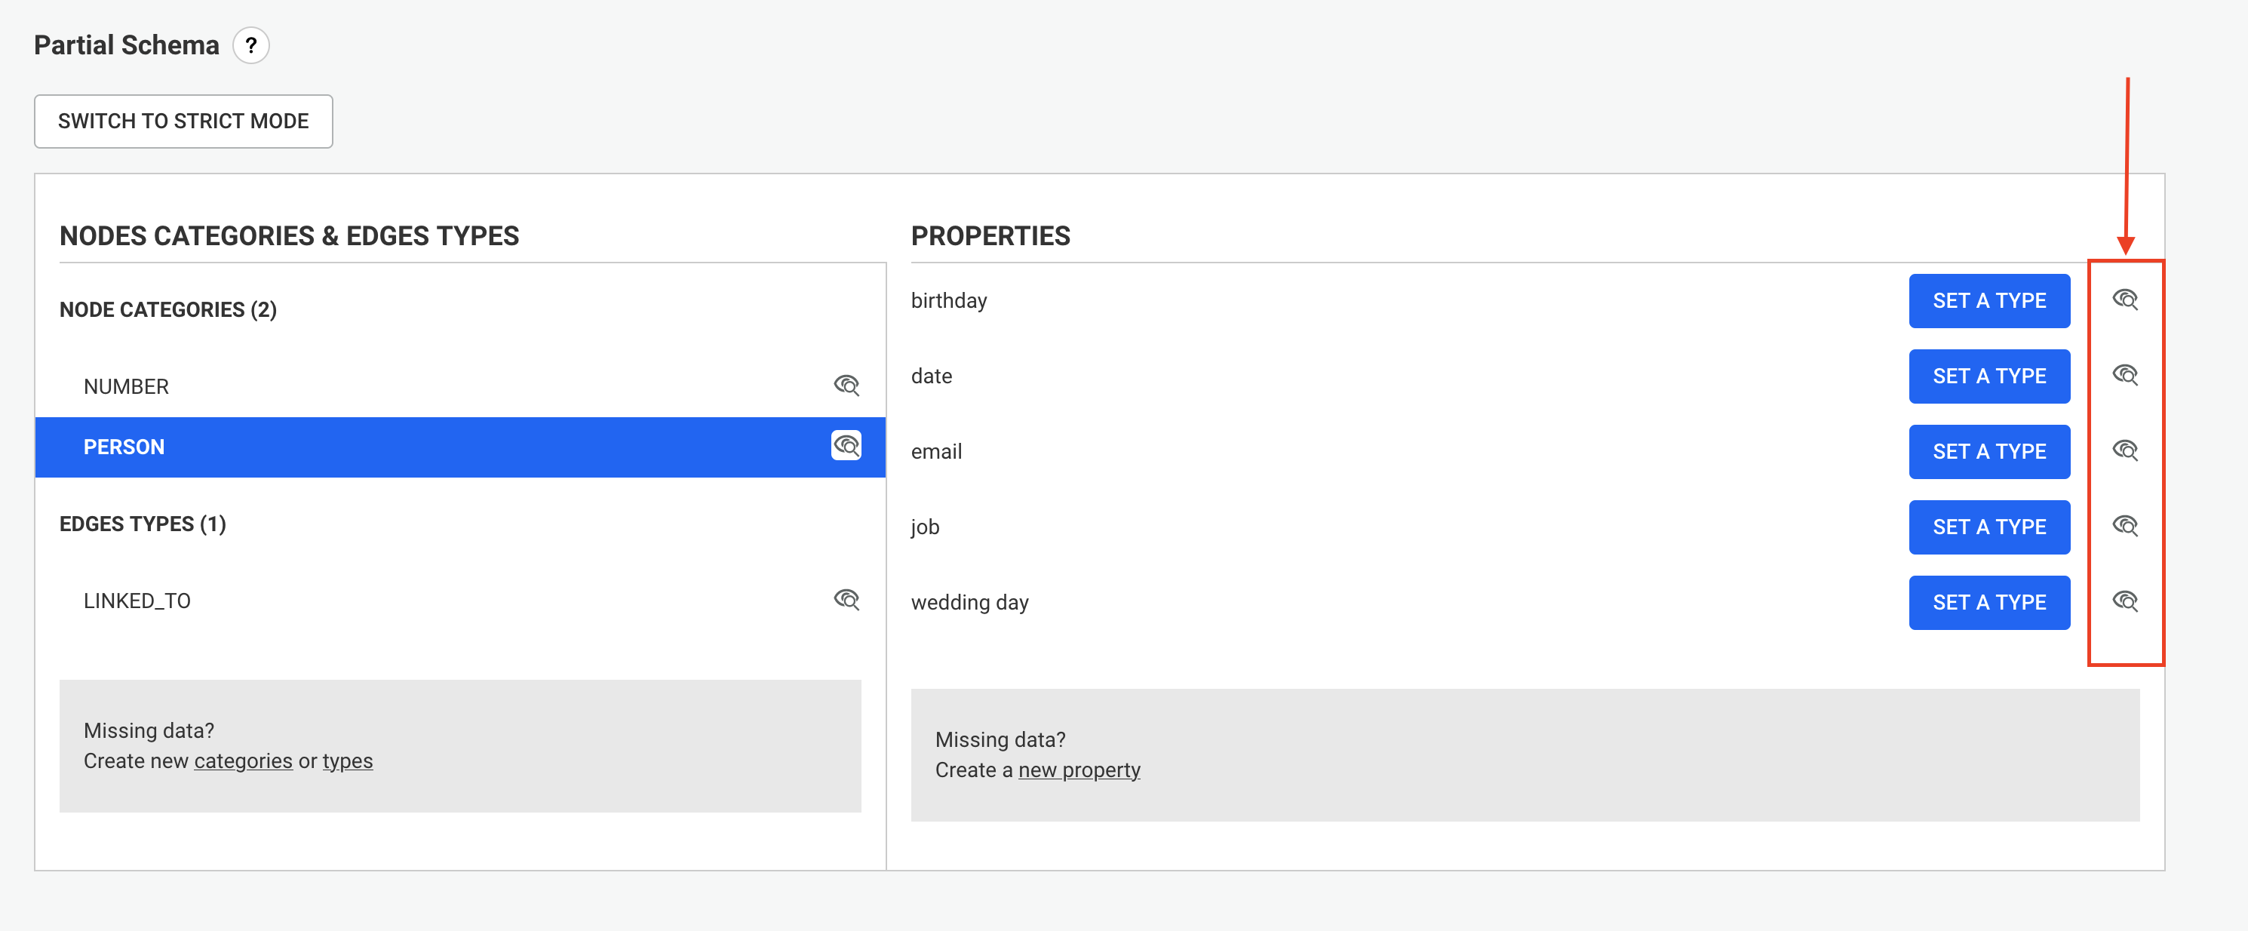Click the eye icon for email property
The width and height of the screenshot is (2248, 931).
click(2125, 450)
